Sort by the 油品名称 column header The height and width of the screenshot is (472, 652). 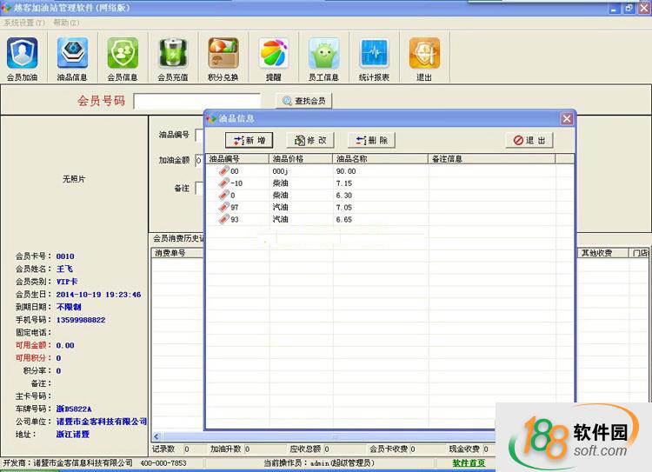point(381,159)
